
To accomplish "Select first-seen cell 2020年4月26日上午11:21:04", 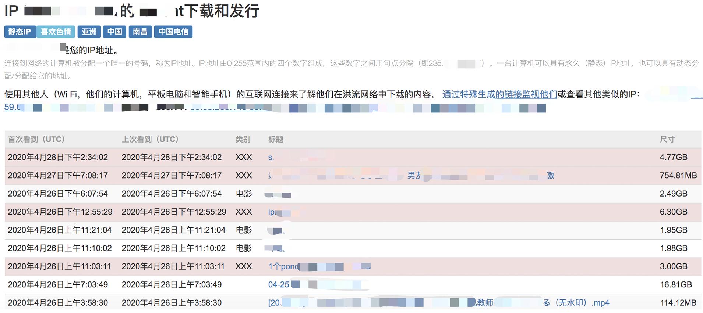I will pyautogui.click(x=60, y=230).
